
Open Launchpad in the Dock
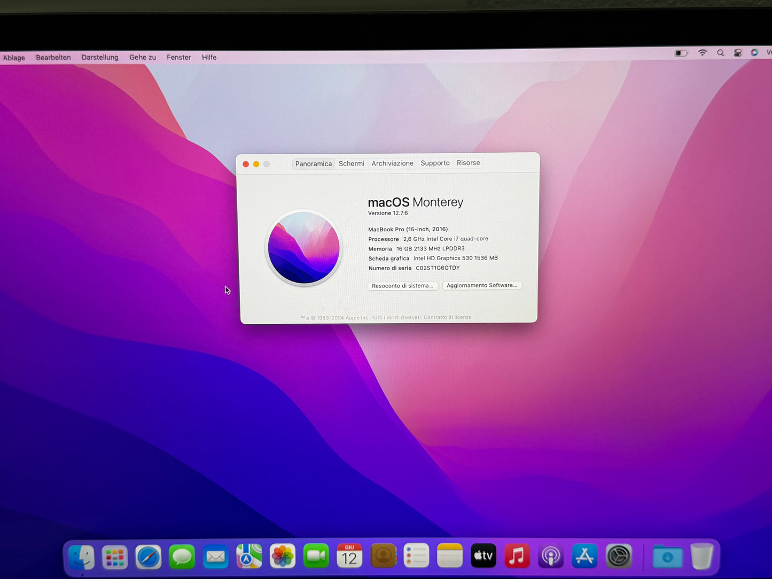click(x=115, y=557)
